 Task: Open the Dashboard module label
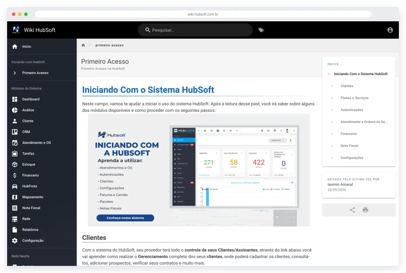point(31,99)
